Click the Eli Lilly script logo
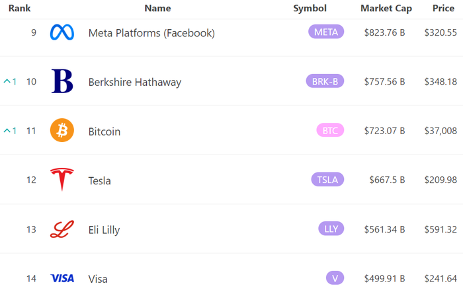 pyautogui.click(x=62, y=229)
